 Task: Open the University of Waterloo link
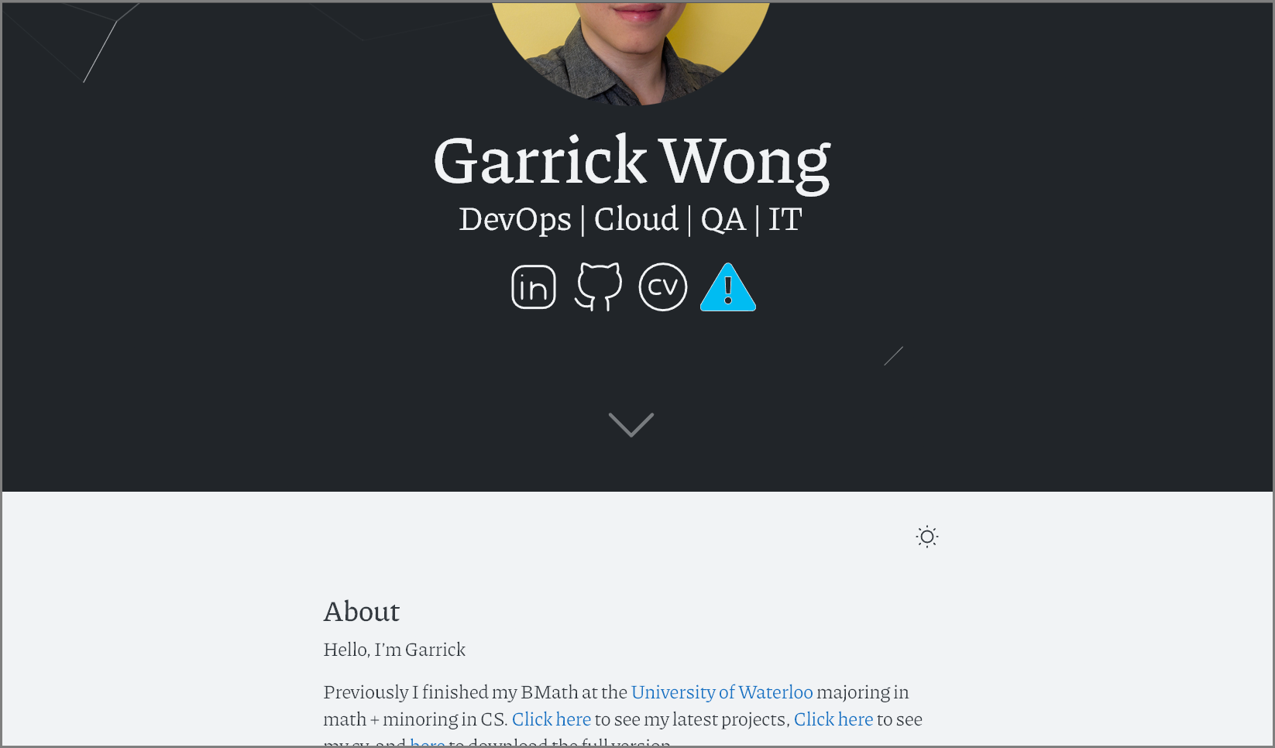(x=722, y=691)
